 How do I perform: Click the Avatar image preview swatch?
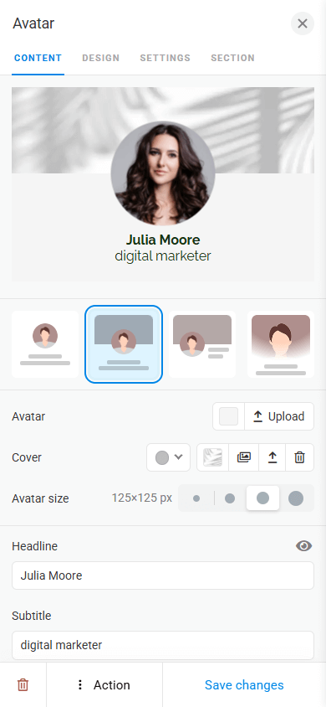(228, 416)
